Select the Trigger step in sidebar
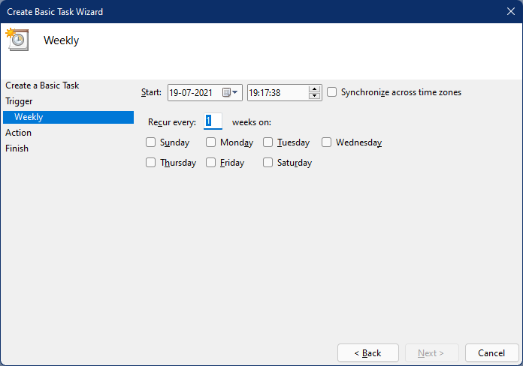 (19, 101)
